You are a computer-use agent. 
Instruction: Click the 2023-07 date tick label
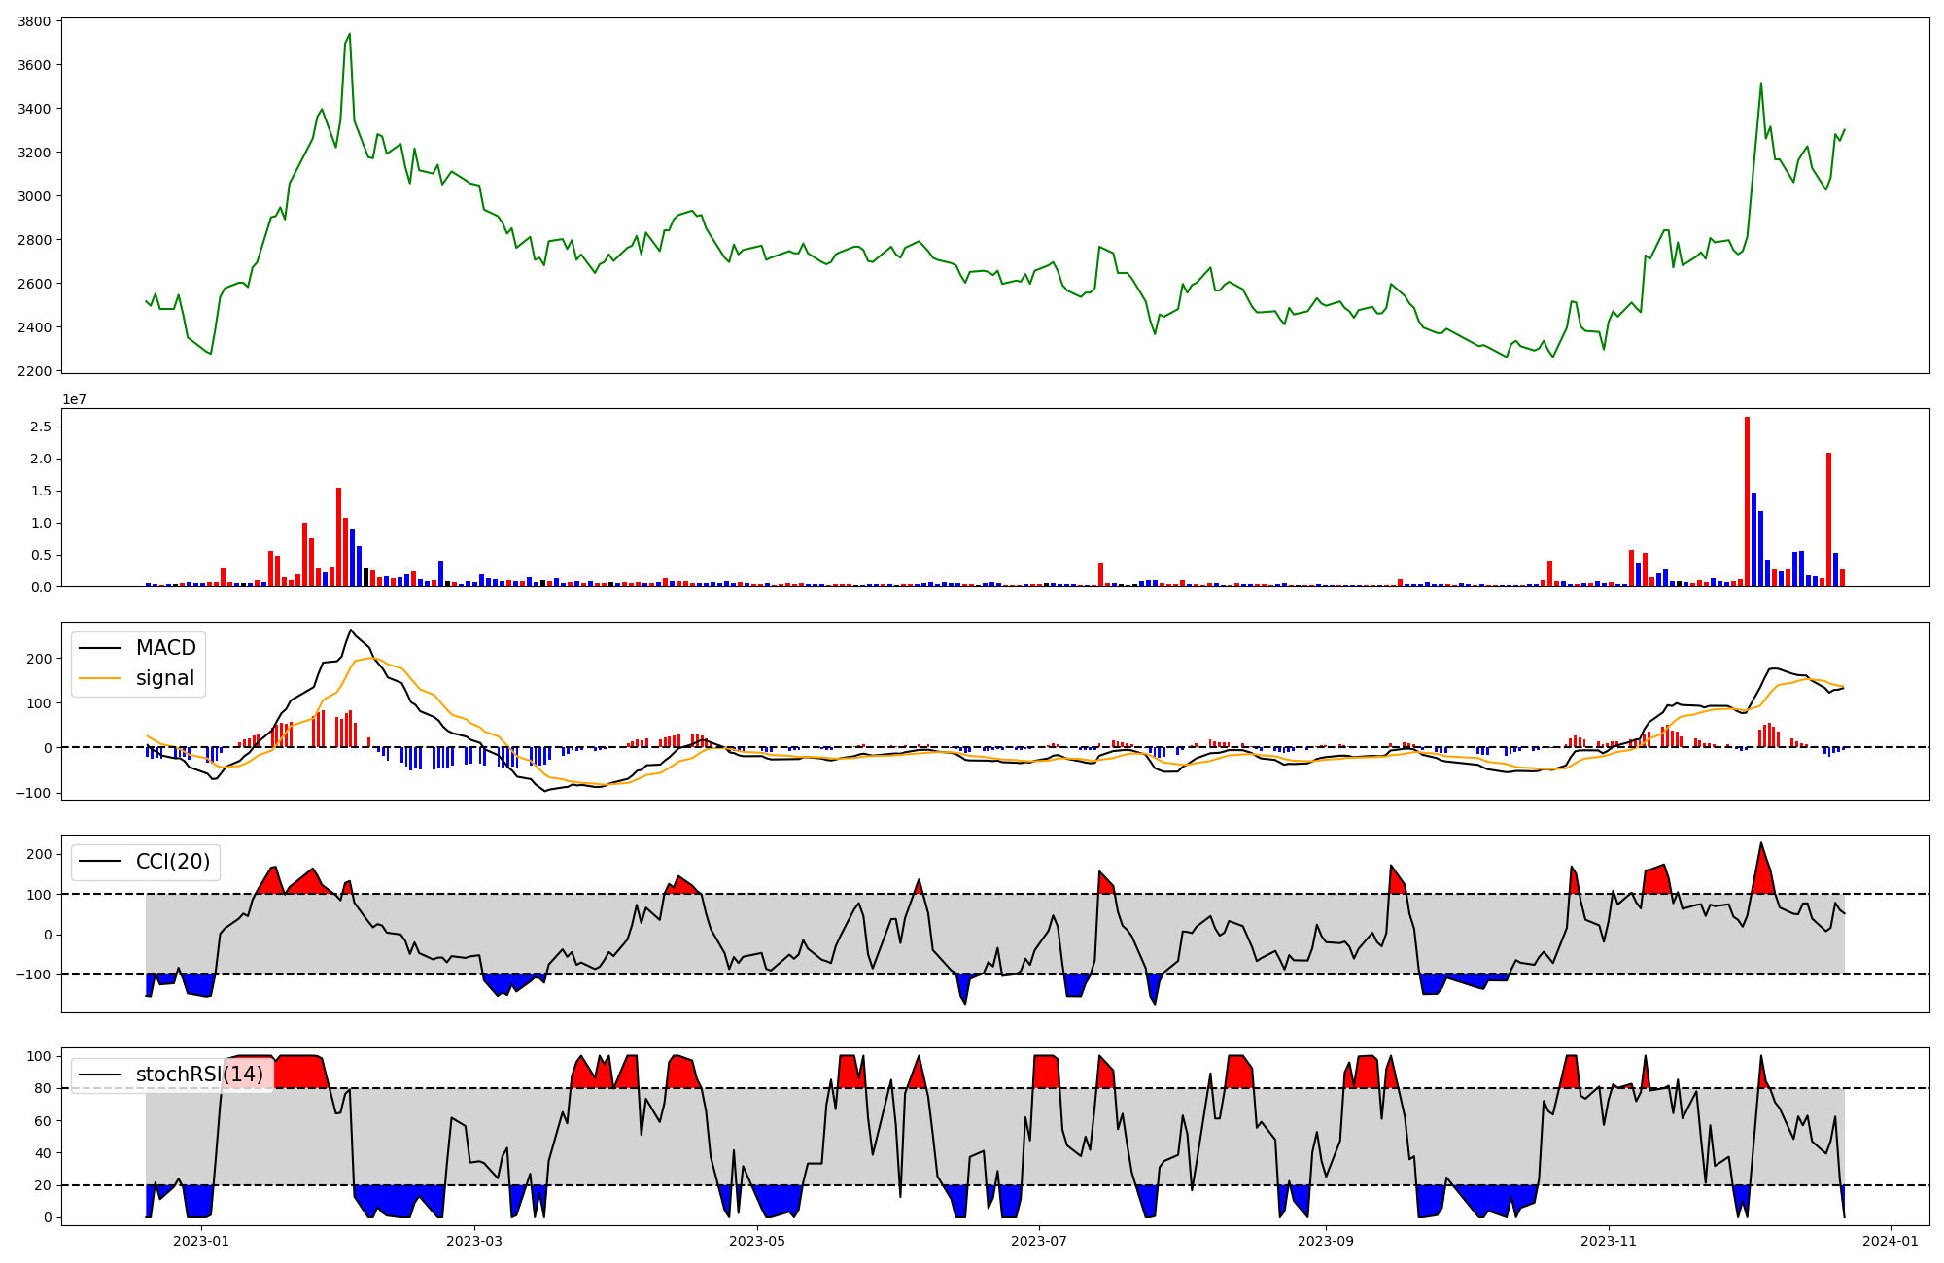coord(1039,1241)
